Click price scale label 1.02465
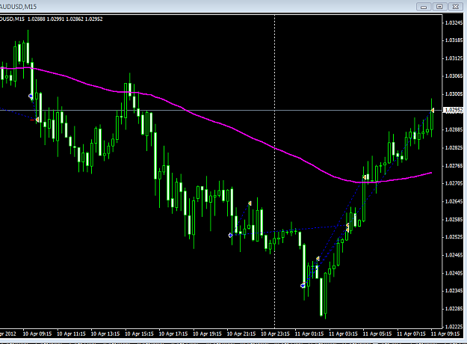 point(454,255)
